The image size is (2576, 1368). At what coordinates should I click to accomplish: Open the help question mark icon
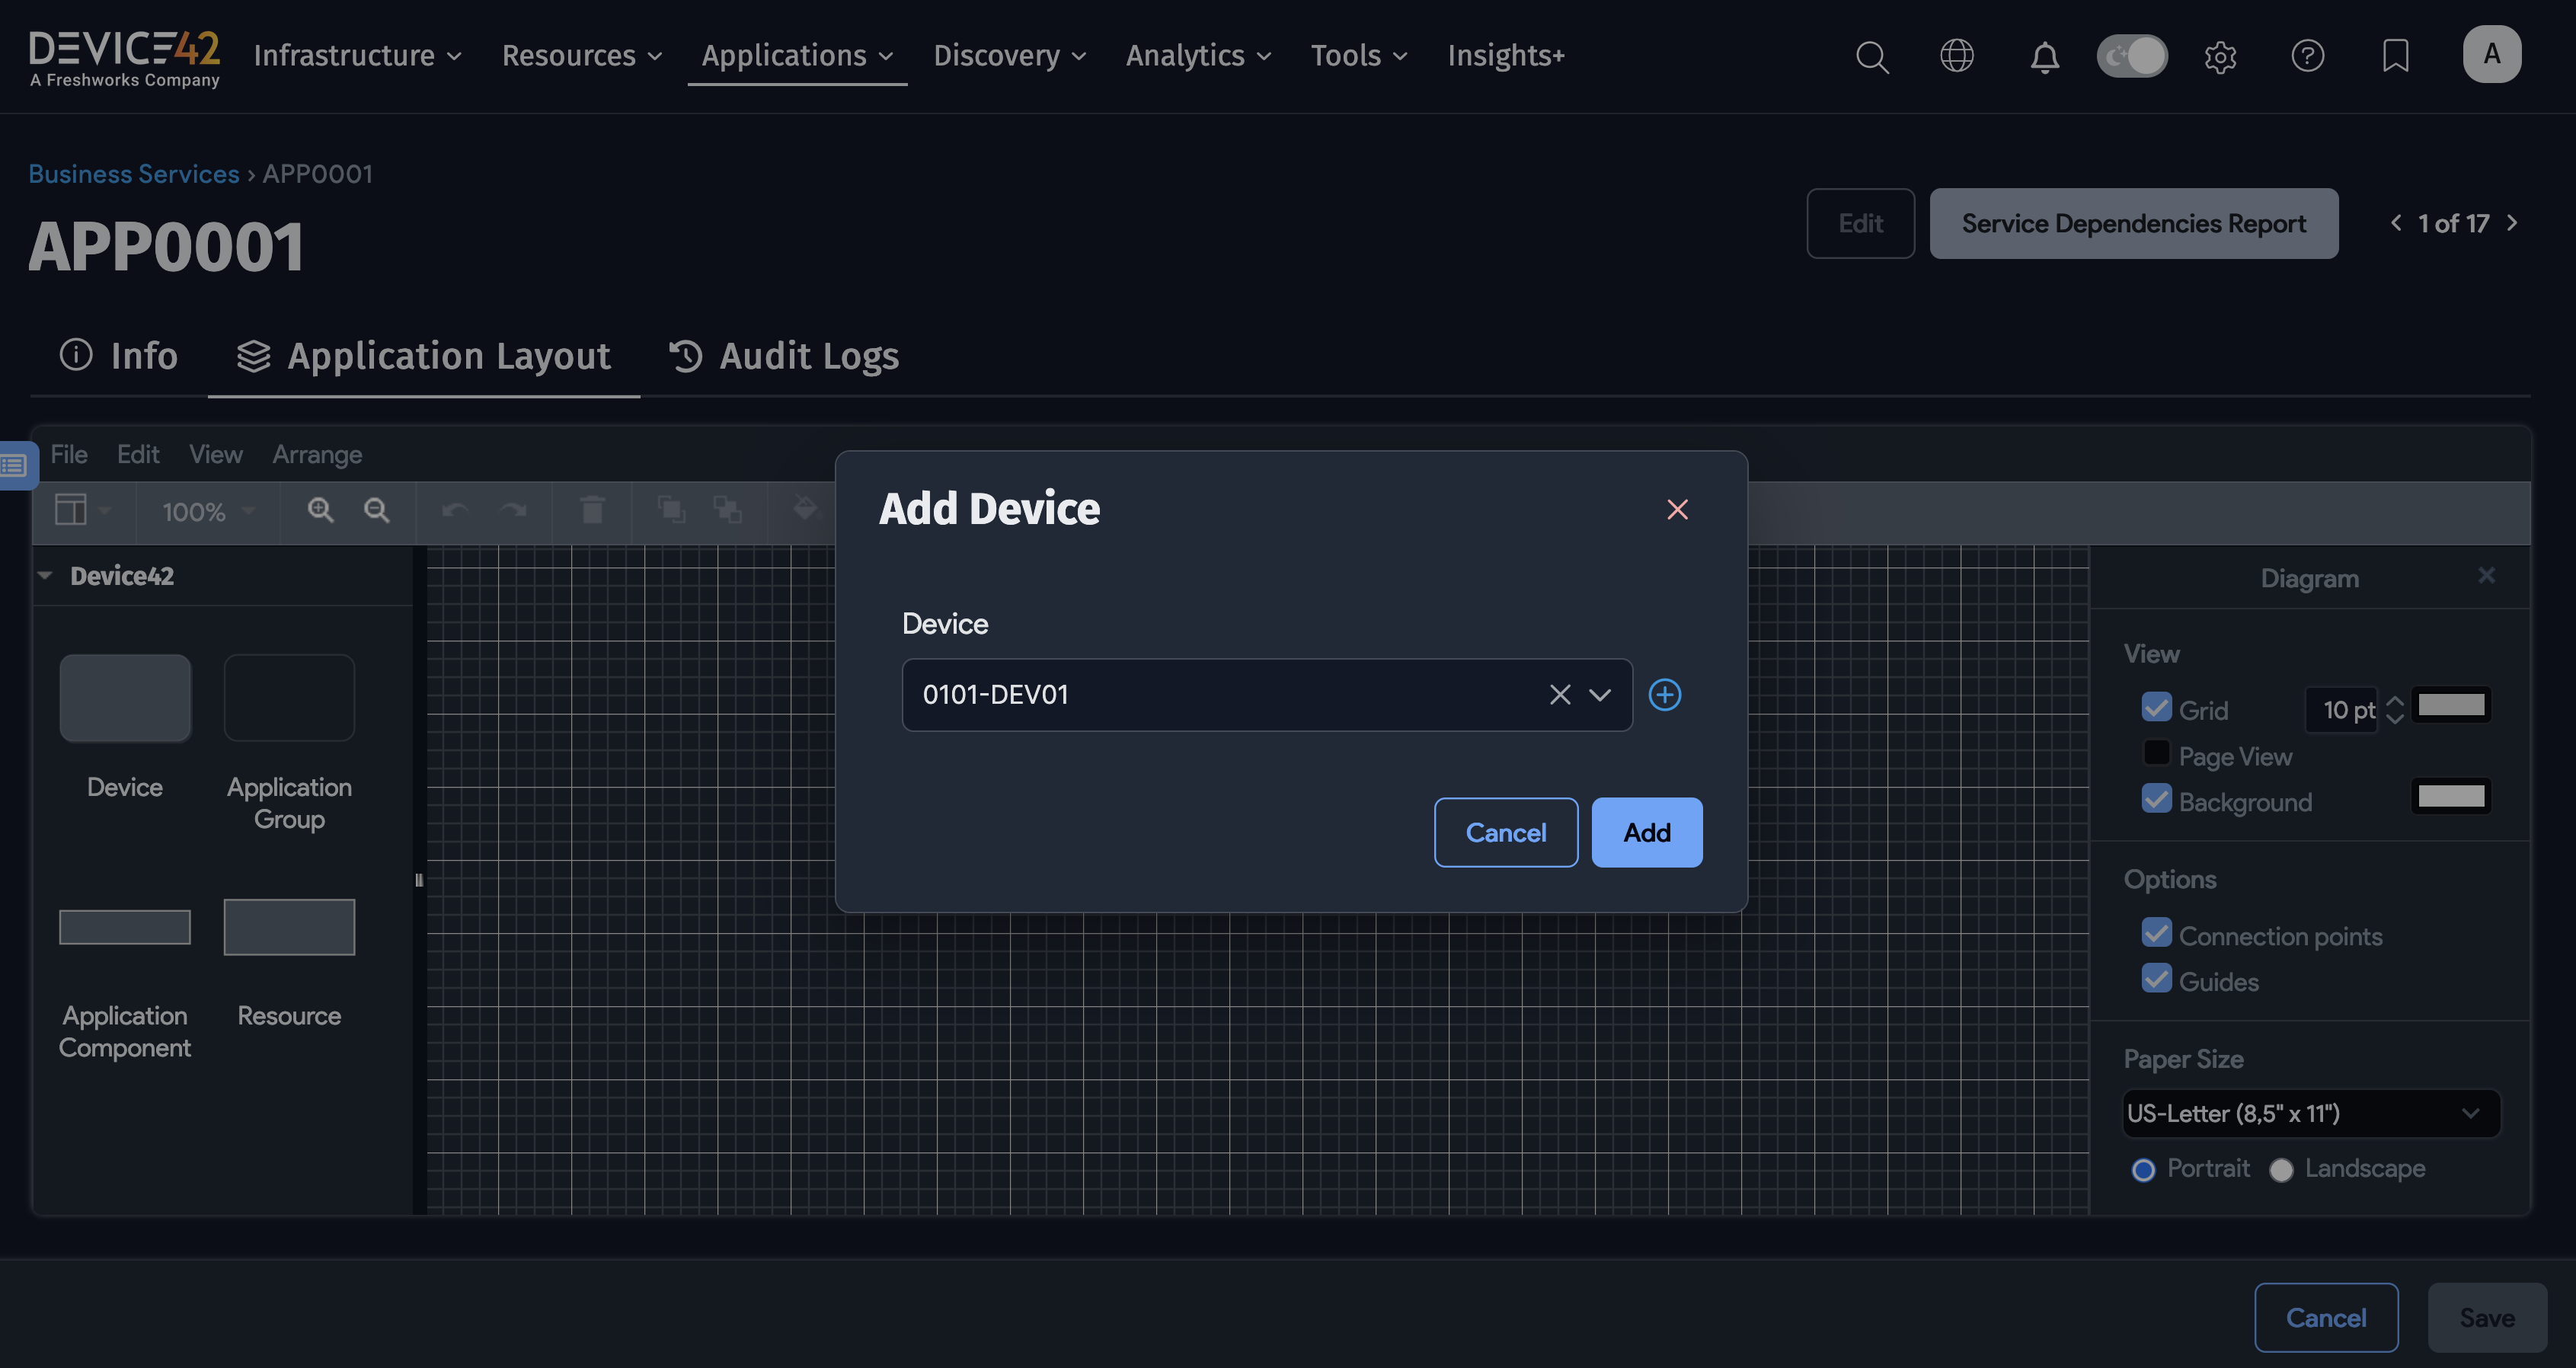point(2307,56)
